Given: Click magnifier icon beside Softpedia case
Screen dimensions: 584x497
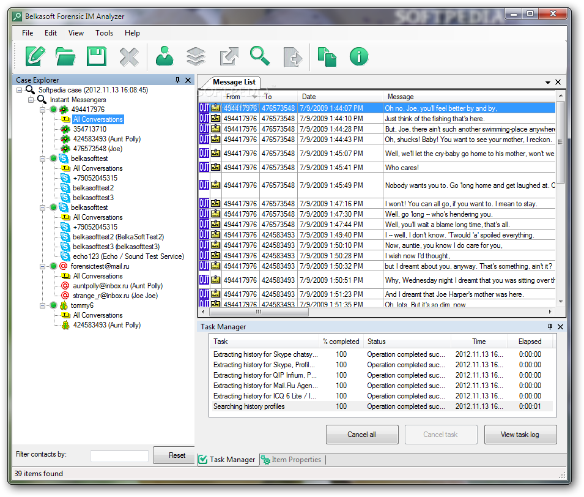Looking at the screenshot, I should [x=31, y=89].
